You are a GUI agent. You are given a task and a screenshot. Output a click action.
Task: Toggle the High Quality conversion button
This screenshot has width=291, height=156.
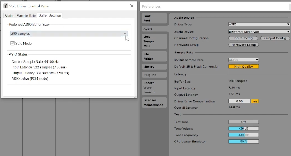pos(243,66)
